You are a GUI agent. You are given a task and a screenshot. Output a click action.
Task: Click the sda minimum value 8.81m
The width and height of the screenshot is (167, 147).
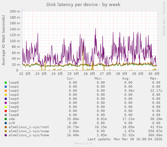click(x=102, y=119)
